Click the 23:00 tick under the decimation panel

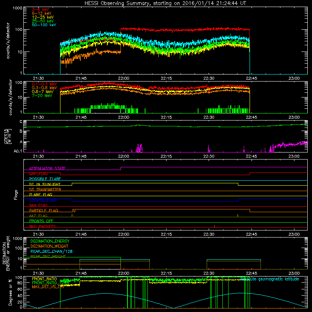pyautogui.click(x=294, y=273)
